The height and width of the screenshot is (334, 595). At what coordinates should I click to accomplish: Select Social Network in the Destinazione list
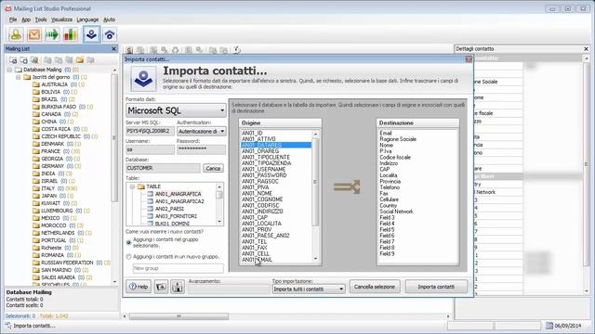397,212
